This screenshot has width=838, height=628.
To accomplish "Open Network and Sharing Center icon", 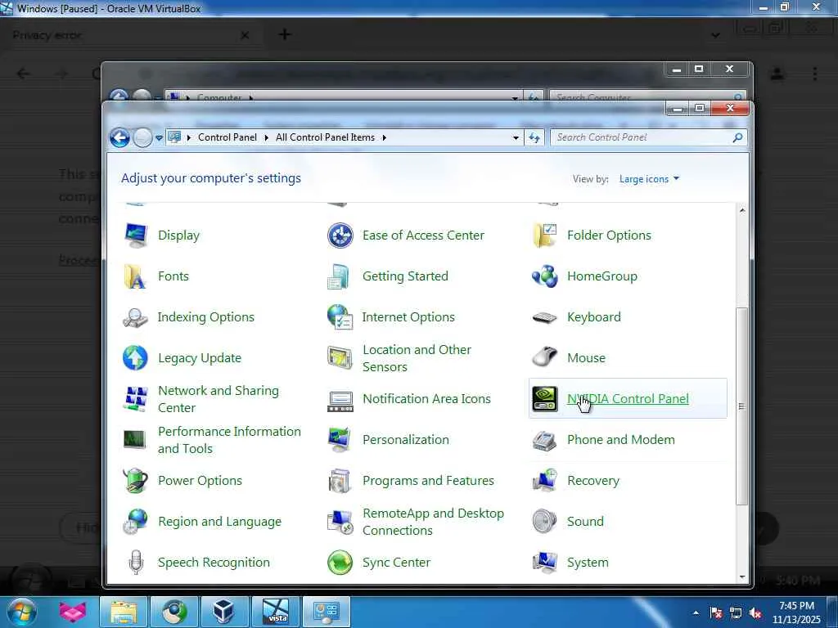I will coord(136,399).
